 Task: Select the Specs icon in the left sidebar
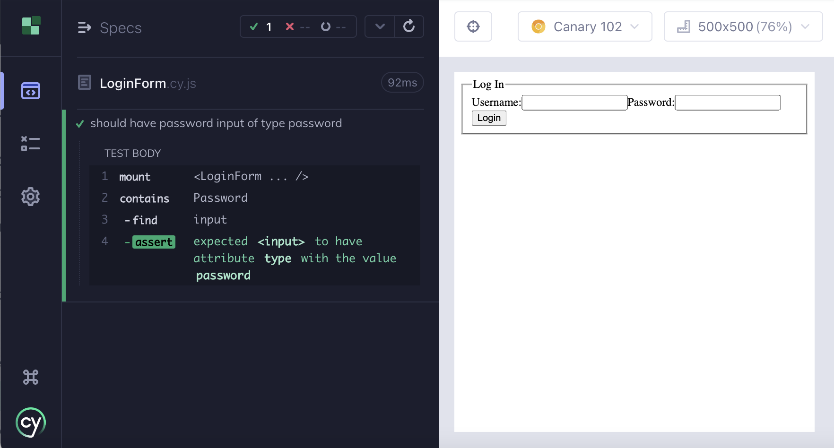point(30,91)
